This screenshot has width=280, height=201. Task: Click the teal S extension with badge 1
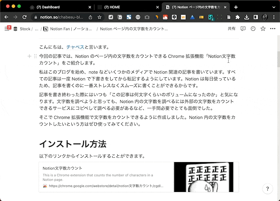(211, 17)
